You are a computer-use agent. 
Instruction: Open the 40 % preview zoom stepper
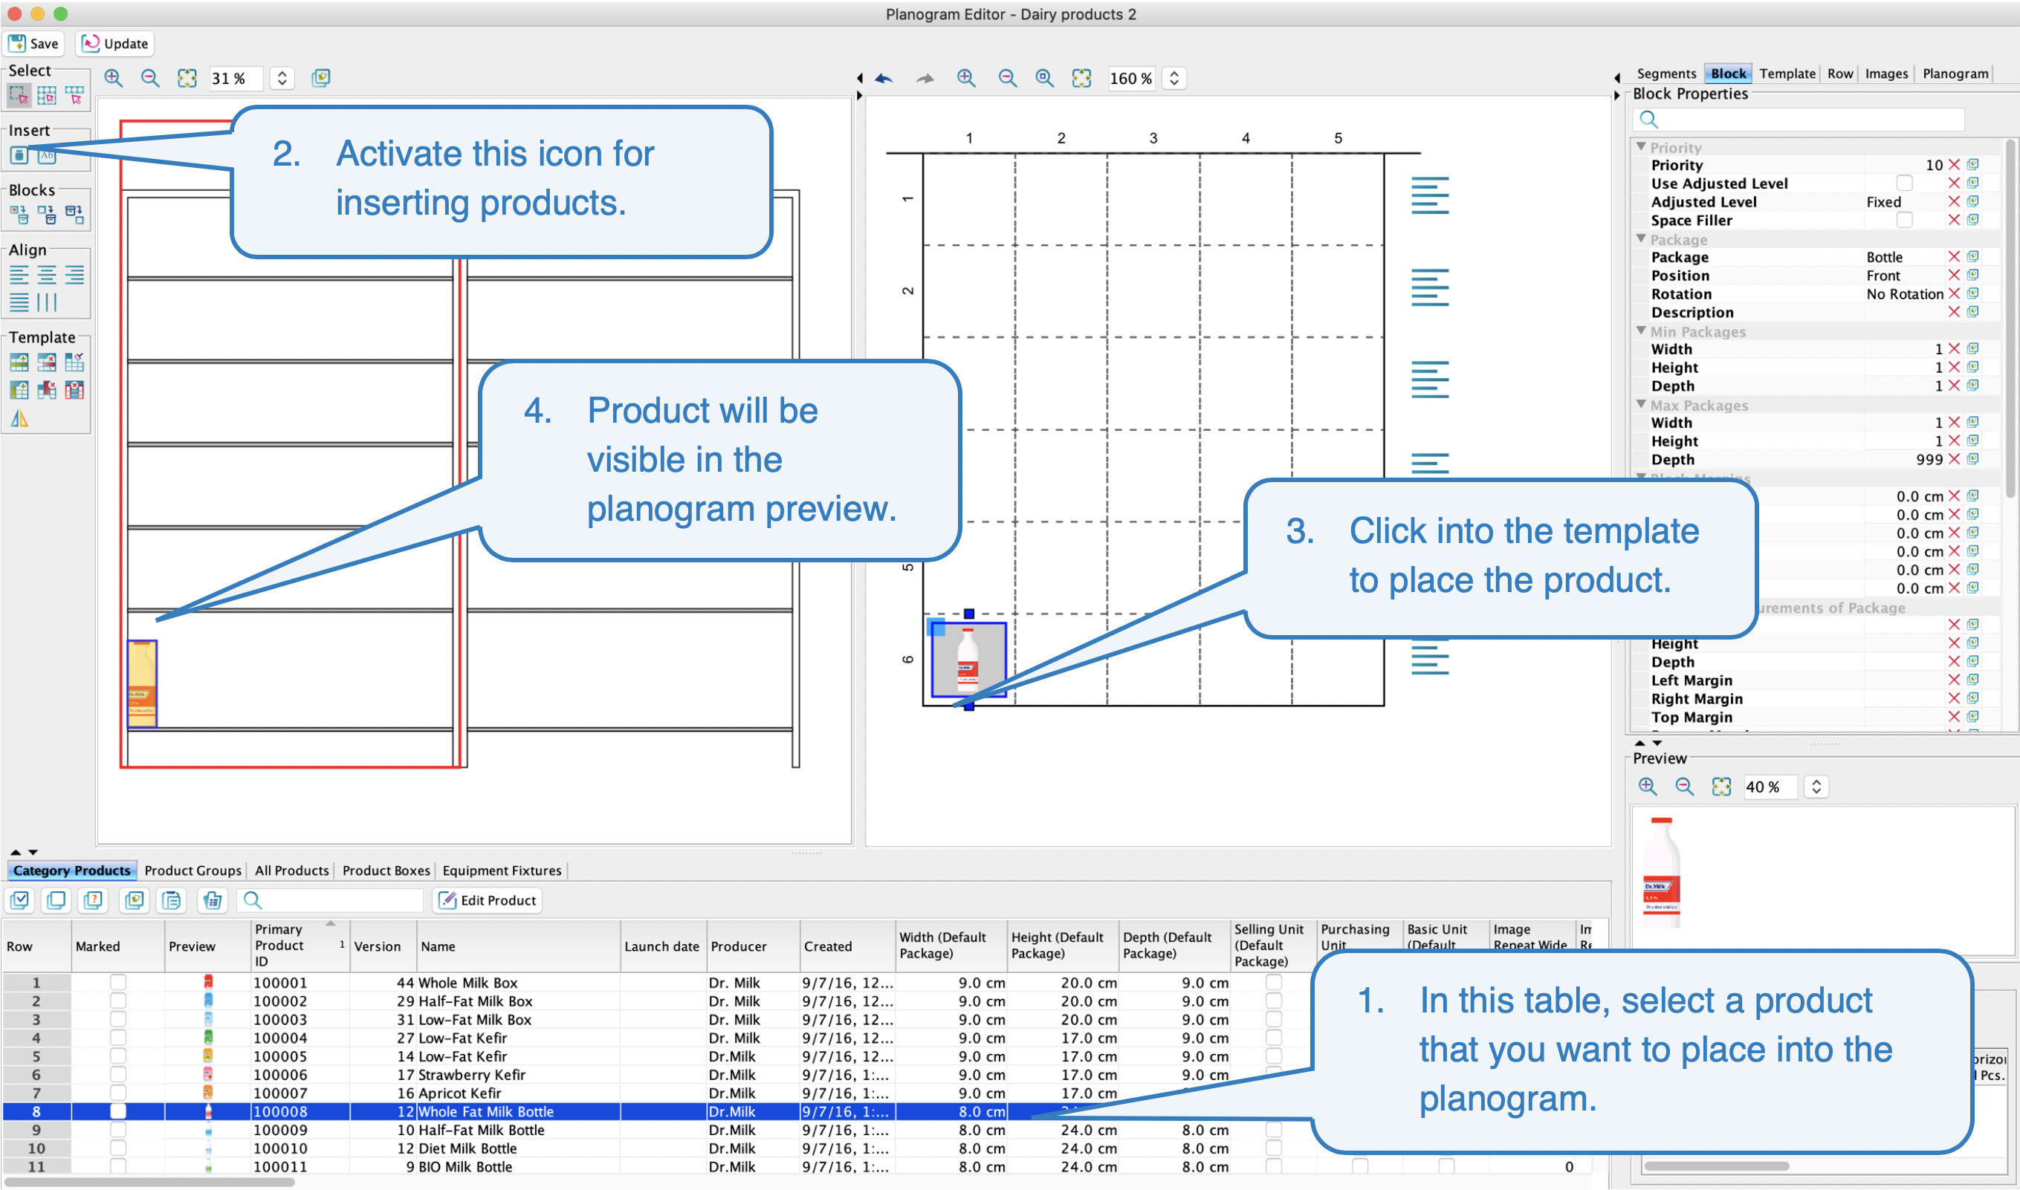coord(1817,787)
